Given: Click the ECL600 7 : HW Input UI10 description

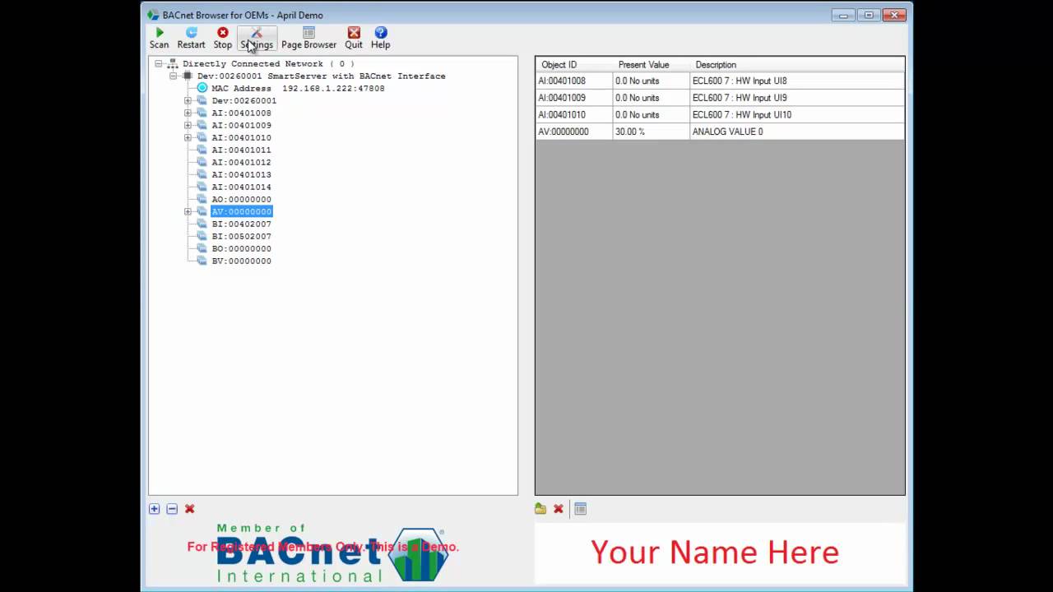Looking at the screenshot, I should 796,114.
